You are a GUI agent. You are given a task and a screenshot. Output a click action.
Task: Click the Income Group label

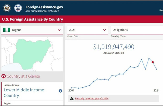pyautogui.click(x=11, y=85)
